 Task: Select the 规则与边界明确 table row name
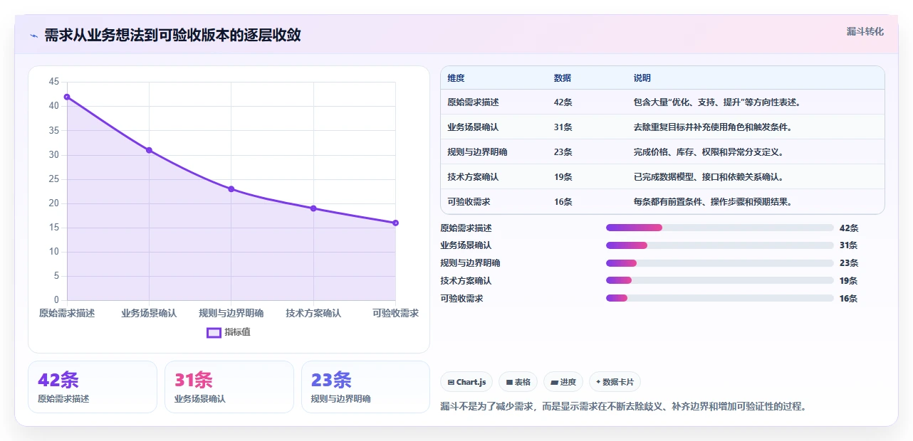pos(477,152)
